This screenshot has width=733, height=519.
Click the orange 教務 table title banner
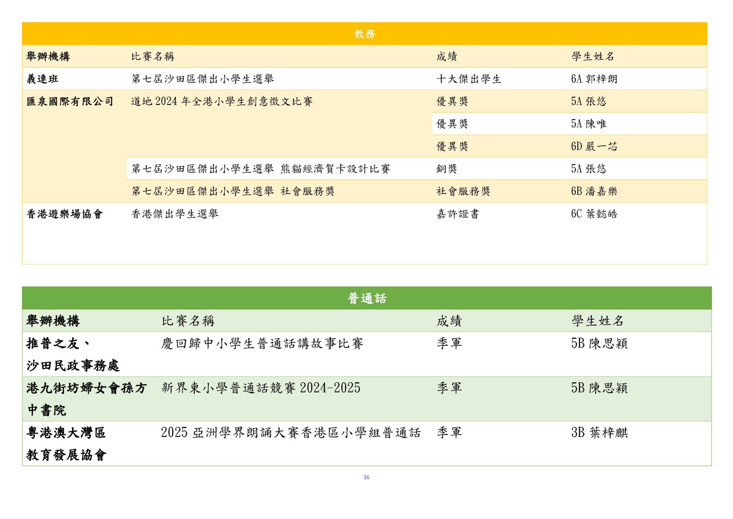(364, 34)
